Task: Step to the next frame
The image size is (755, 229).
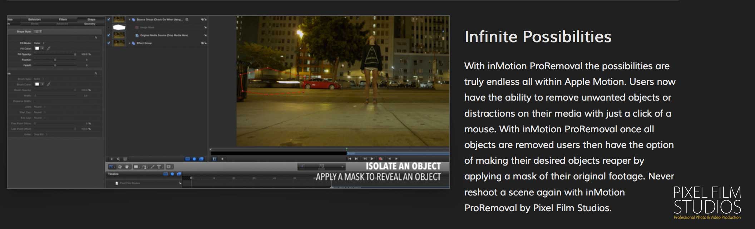Action: pyautogui.click(x=396, y=158)
